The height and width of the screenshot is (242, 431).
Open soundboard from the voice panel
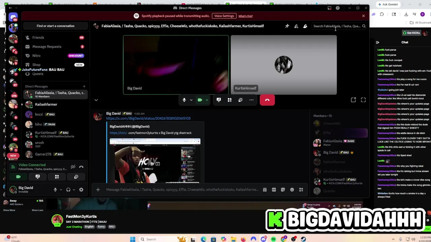76,177
